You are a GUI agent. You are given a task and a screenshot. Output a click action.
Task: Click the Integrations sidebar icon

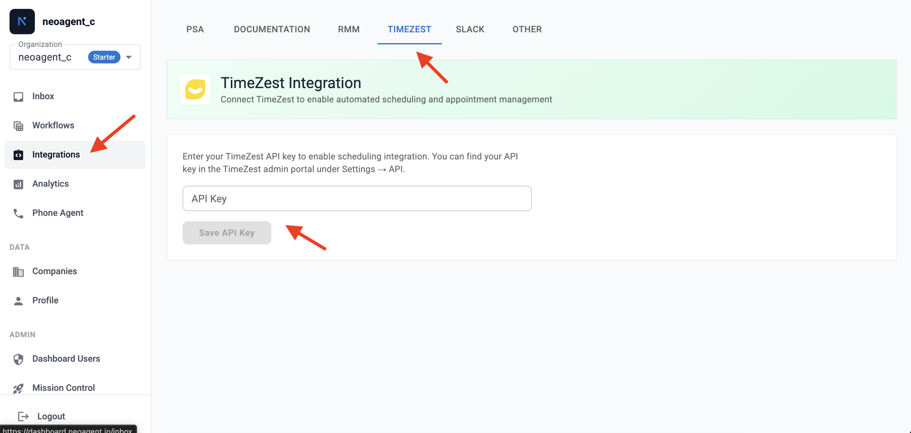(18, 155)
